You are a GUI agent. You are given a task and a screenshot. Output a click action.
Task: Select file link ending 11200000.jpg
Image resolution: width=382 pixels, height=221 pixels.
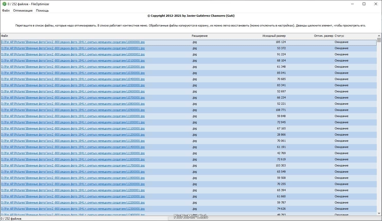[x=73, y=135]
